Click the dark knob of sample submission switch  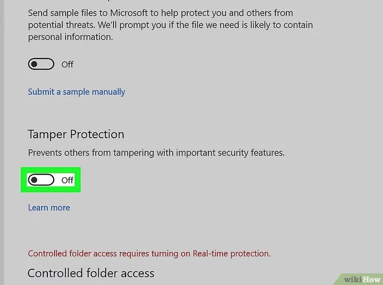click(34, 64)
